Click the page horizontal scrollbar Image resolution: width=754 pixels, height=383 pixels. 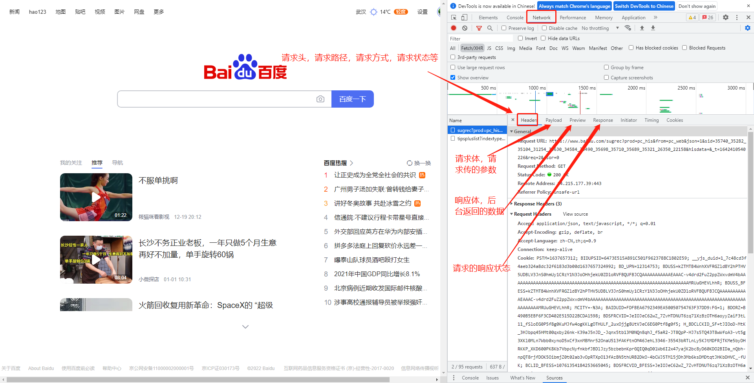[198, 379]
